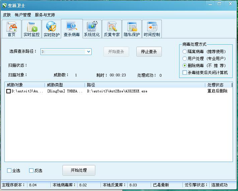Image resolution: width=238 pixels, height=191 pixels.
Task: Open 时间控制 time control icon
Action: point(152,29)
